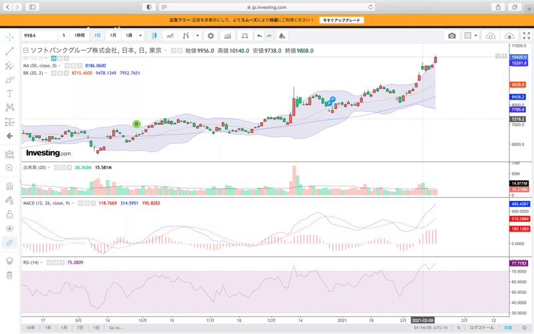Click the 今すぐアップグレード upgrade button
The width and height of the screenshot is (534, 334).
click(342, 20)
